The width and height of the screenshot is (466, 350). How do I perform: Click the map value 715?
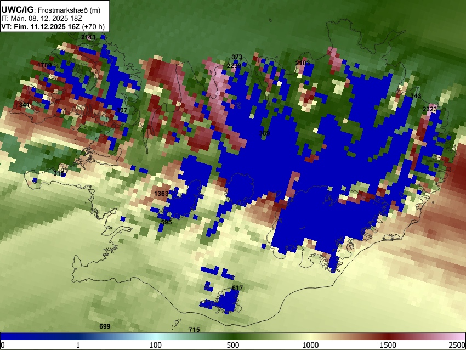click(194, 330)
